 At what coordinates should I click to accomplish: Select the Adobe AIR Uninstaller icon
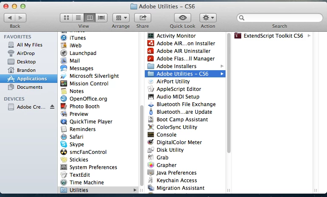pyautogui.click(x=151, y=51)
